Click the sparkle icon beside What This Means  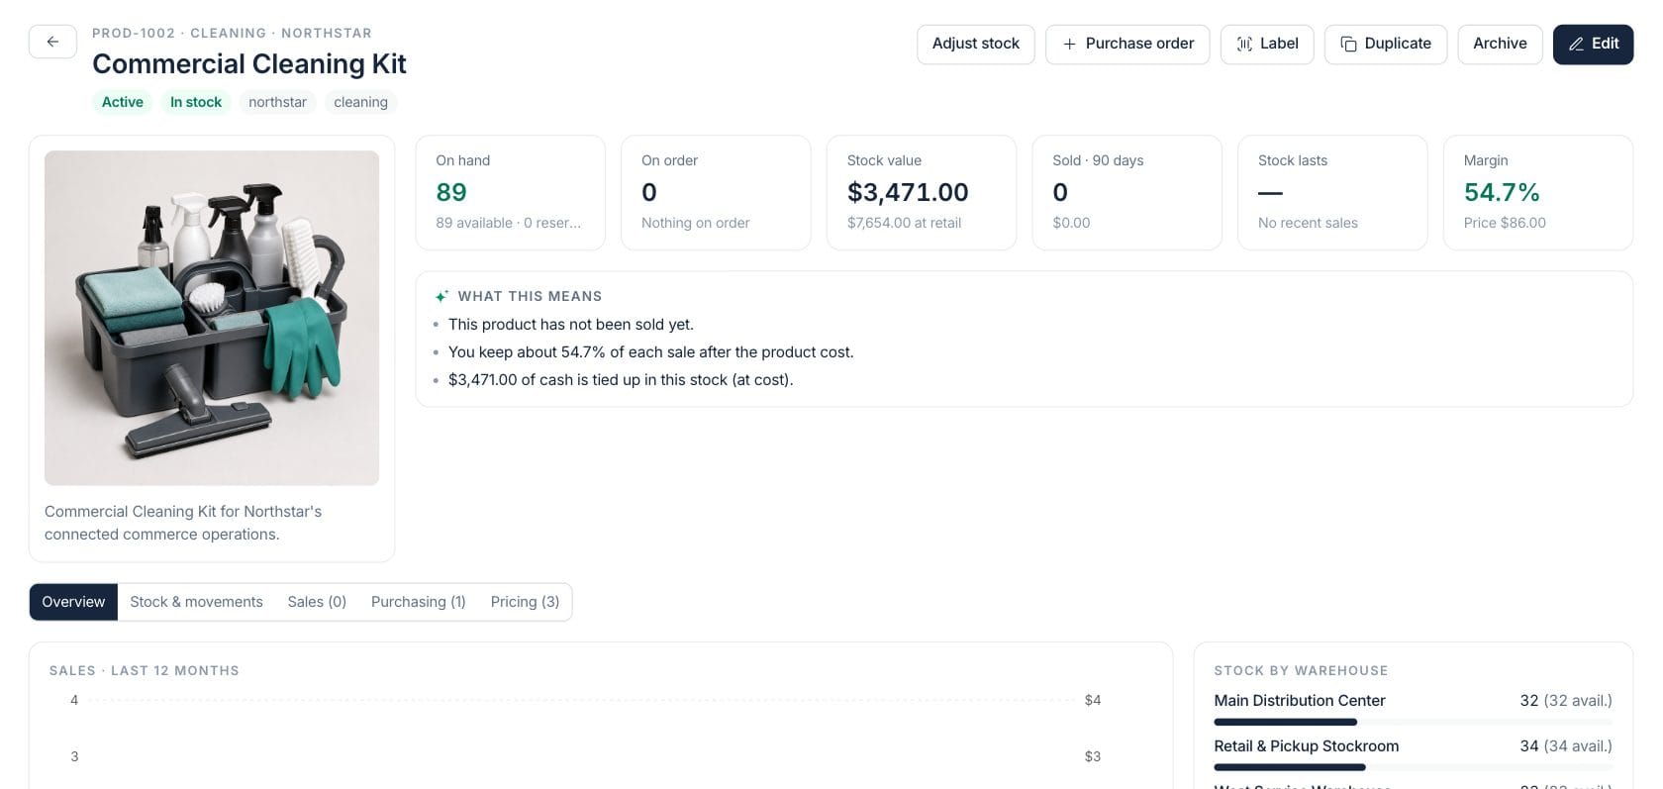click(441, 296)
